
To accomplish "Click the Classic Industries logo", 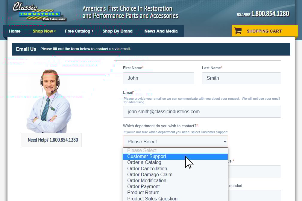I will pos(40,11).
